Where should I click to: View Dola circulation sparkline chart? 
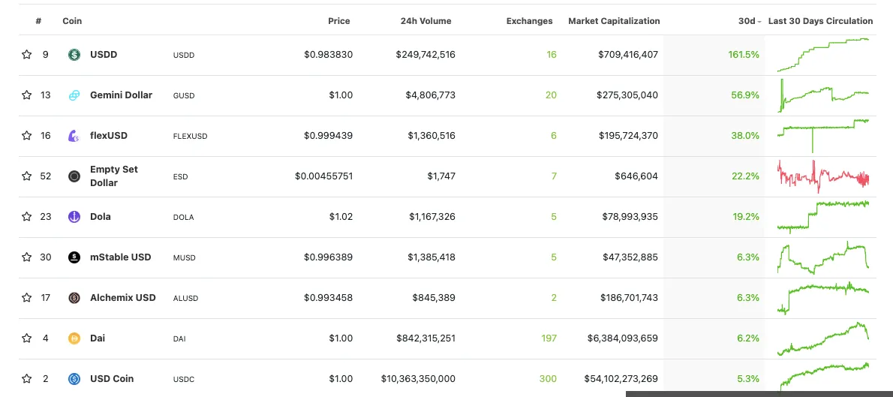tap(823, 216)
